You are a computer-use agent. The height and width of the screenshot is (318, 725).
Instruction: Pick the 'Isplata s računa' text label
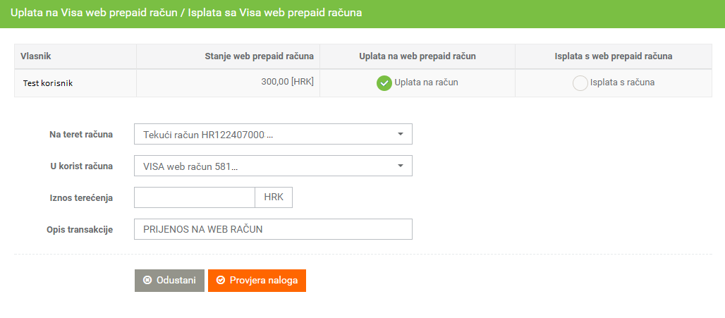622,82
